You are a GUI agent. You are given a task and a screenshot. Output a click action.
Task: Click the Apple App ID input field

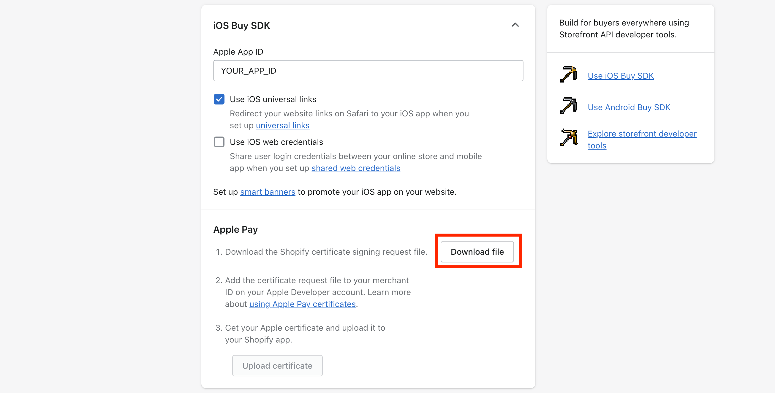(368, 71)
